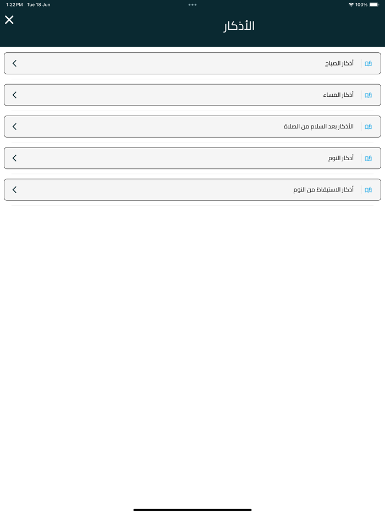Expand أذكار المساء using the left chevron

[x=14, y=95]
